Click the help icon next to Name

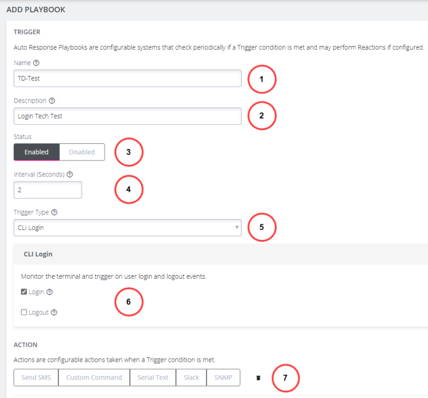[36, 63]
